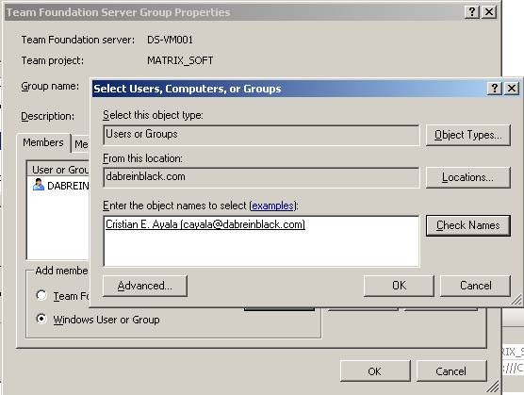Click the MATRIX_SOFT team project value
Viewport: 524px width, 395px height.
click(180, 60)
